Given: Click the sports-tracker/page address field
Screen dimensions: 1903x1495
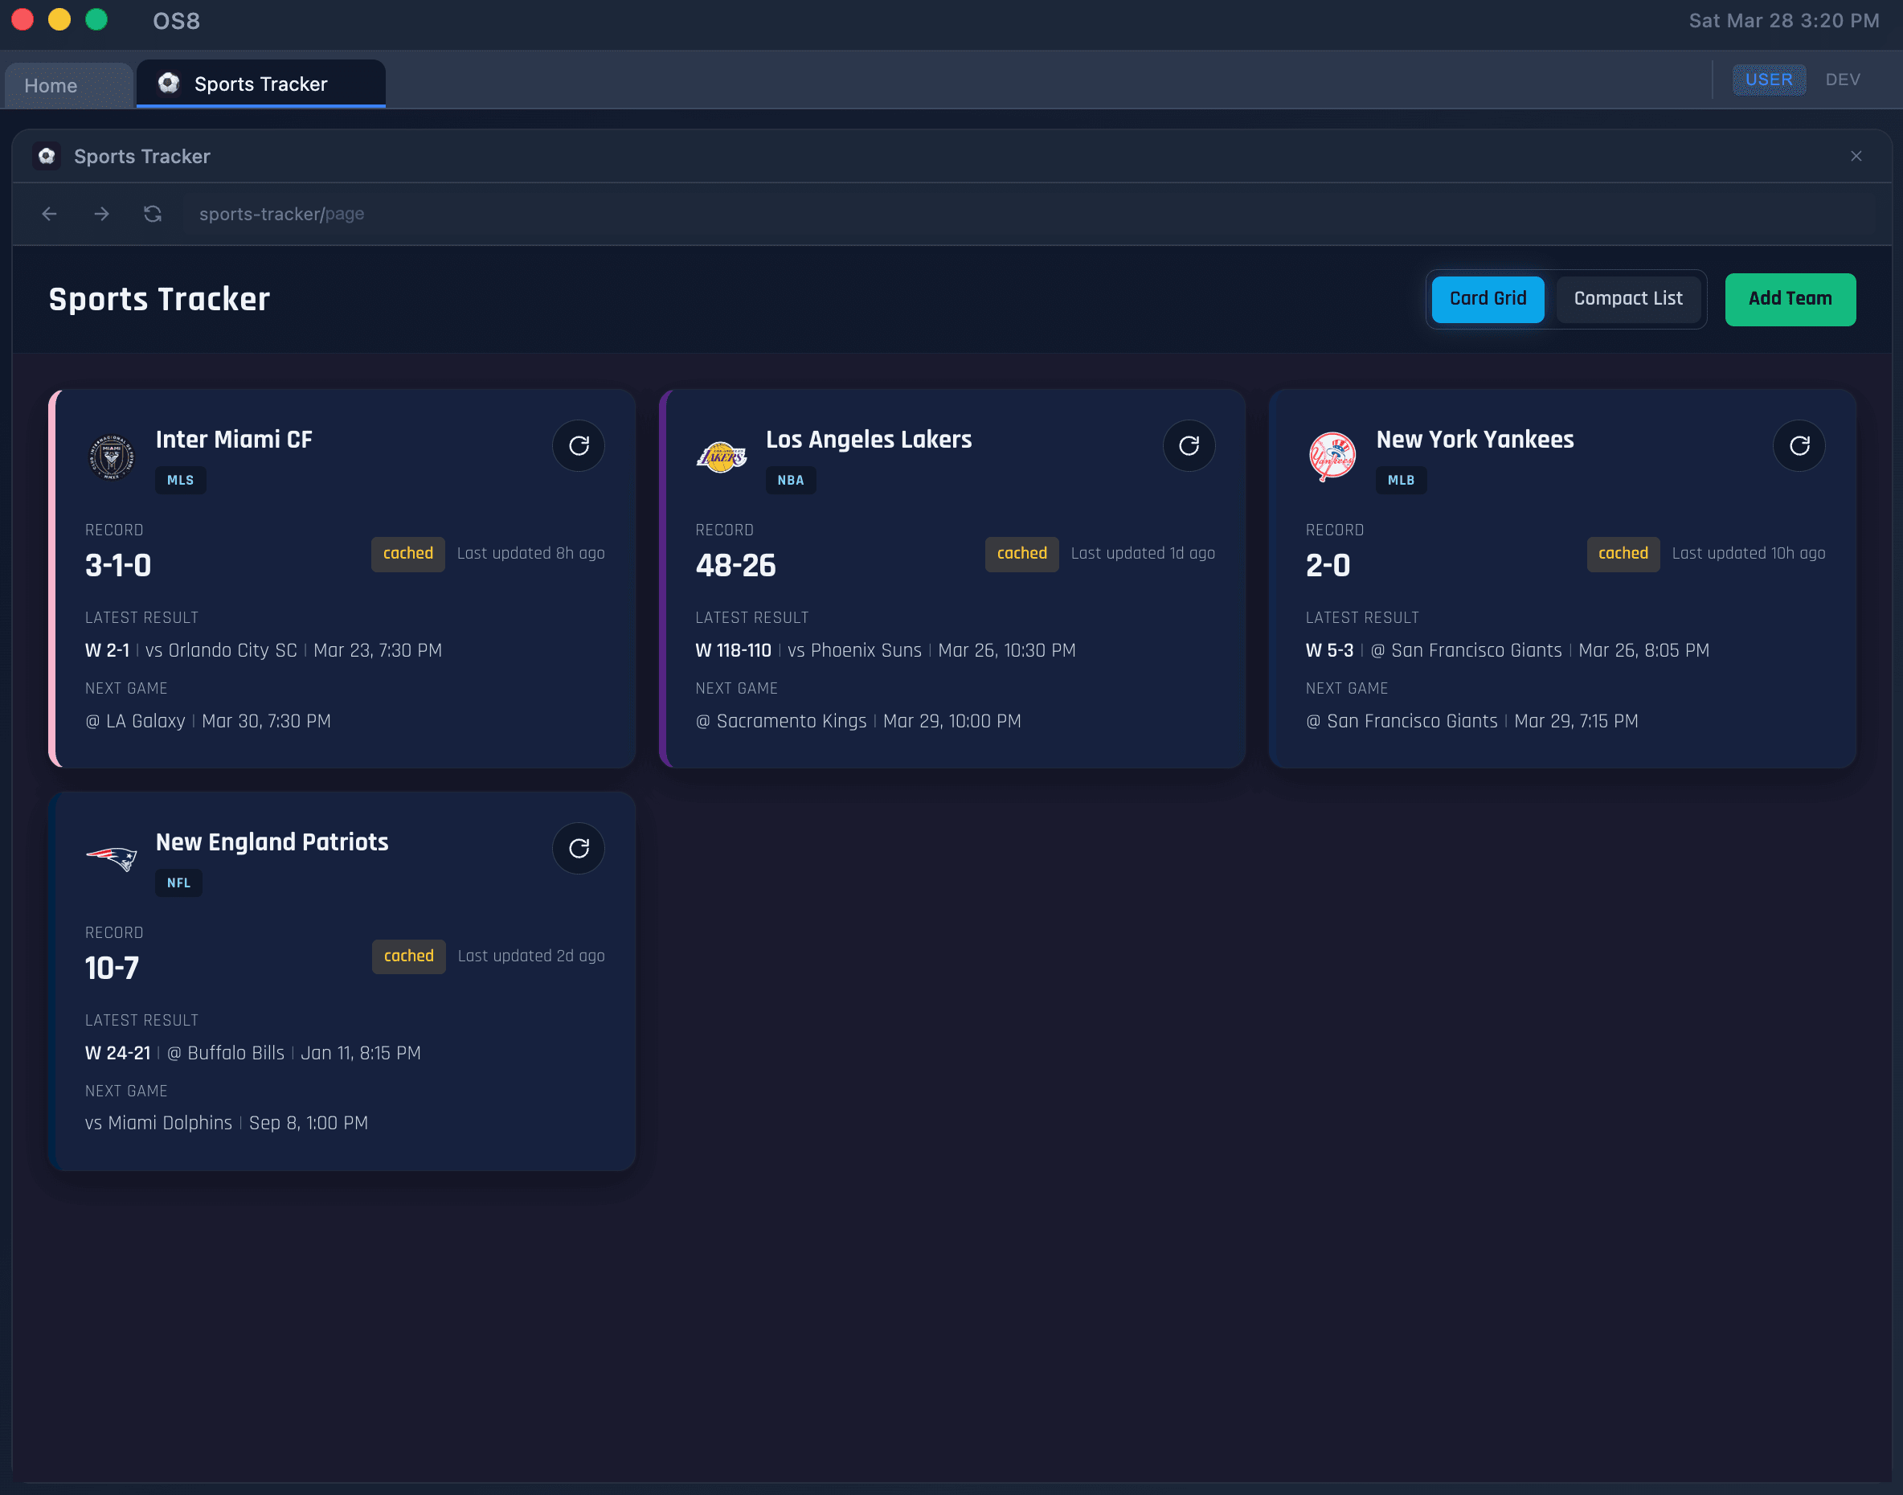Looking at the screenshot, I should [282, 214].
